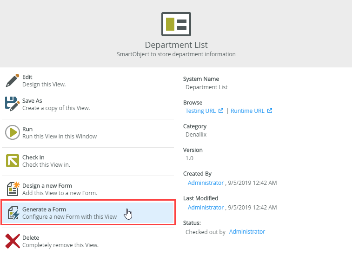
Task: Click the Department List view icon at top
Action: click(x=176, y=24)
